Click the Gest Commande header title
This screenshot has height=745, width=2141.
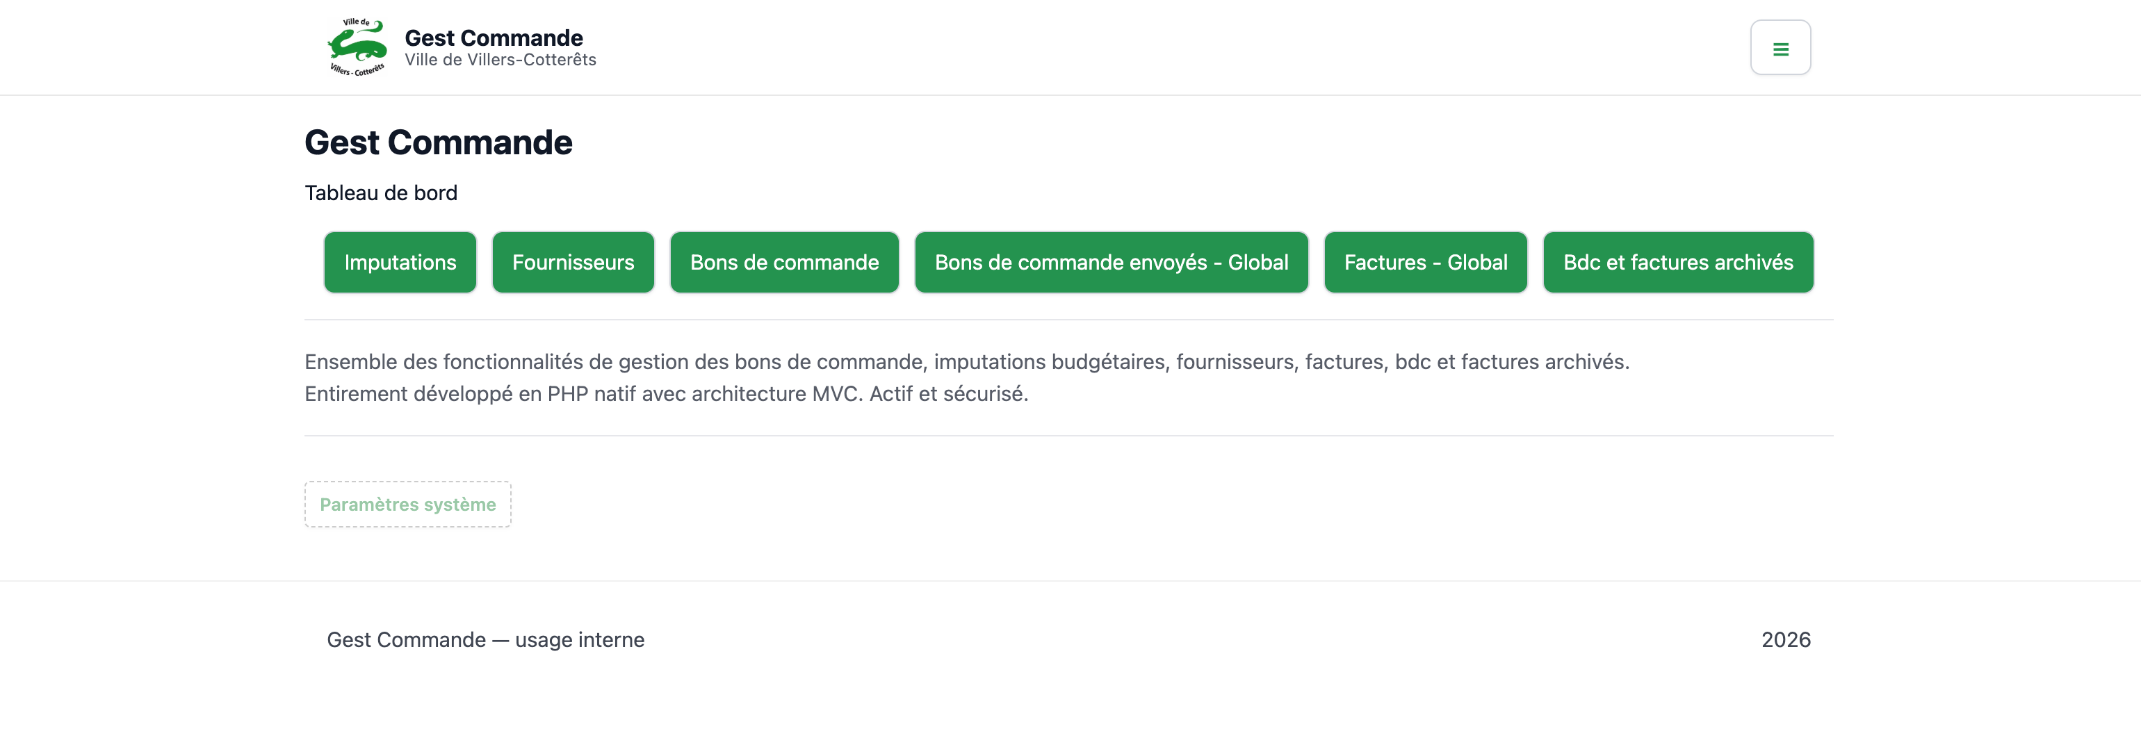click(x=494, y=38)
